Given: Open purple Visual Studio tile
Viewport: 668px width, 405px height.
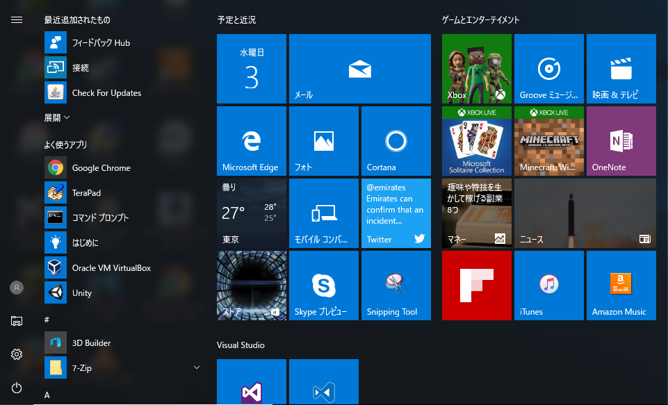Looking at the screenshot, I should [x=252, y=382].
